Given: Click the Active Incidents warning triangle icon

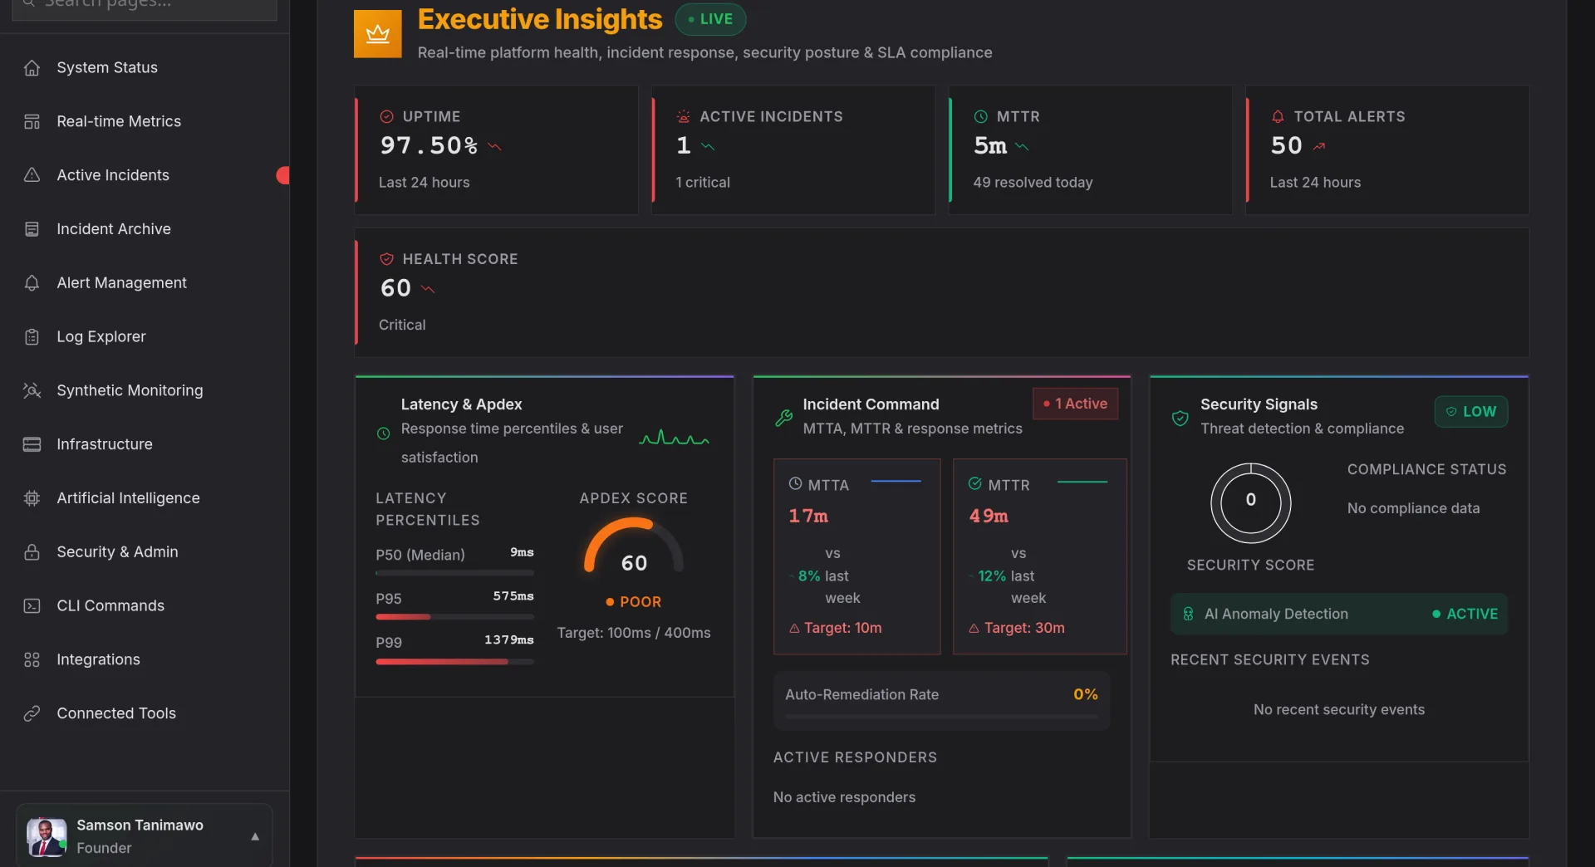Looking at the screenshot, I should pyautogui.click(x=32, y=175).
